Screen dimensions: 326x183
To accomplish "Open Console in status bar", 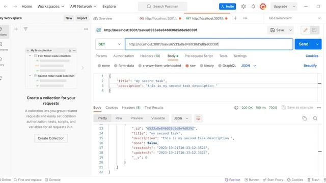I will (52, 179).
